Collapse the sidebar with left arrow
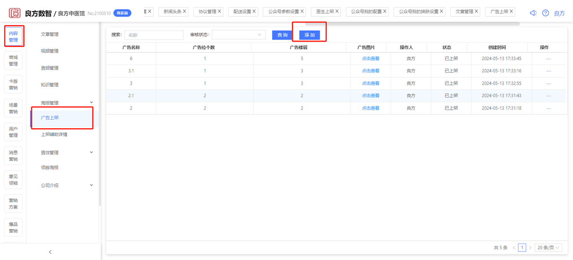 click(50, 252)
